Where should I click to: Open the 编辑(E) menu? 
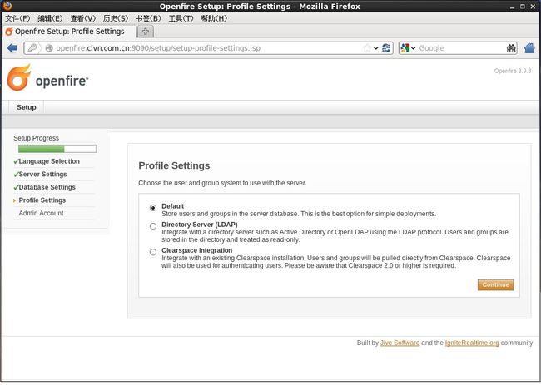click(x=50, y=18)
